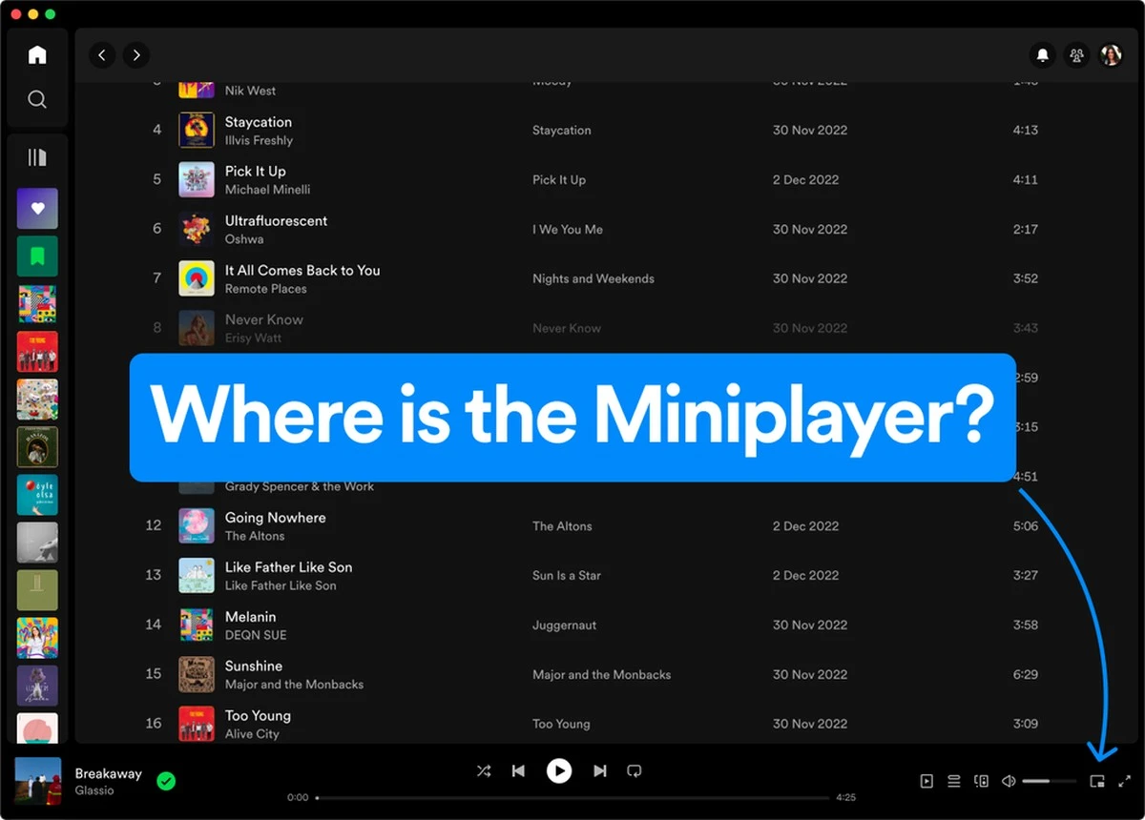
Task: Navigate back with the left chevron
Action: pyautogui.click(x=102, y=54)
